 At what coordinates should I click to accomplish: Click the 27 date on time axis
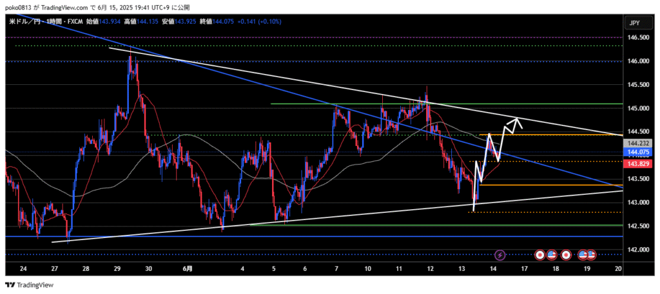pos(55,269)
